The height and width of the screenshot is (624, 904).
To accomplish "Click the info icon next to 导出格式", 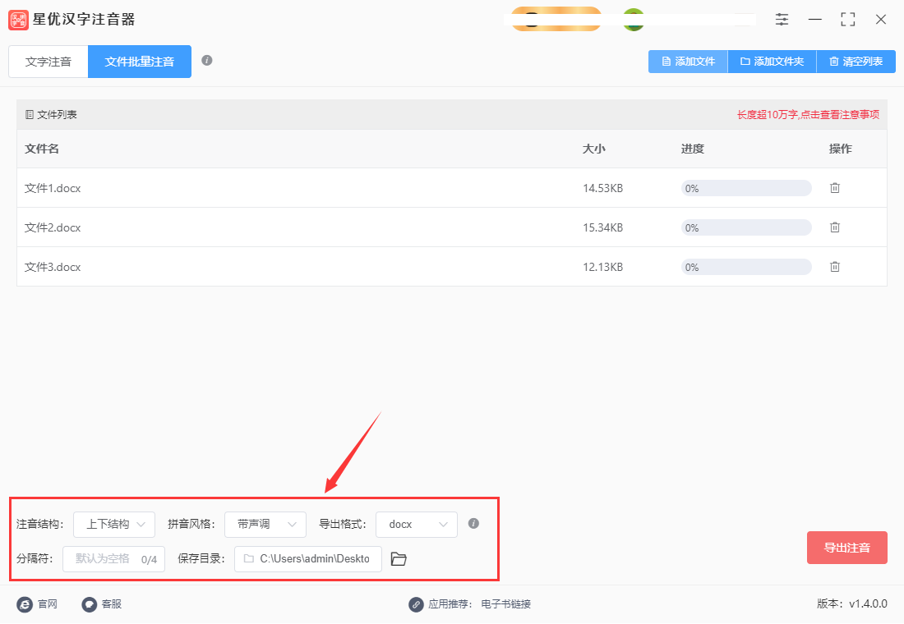I will (x=473, y=523).
